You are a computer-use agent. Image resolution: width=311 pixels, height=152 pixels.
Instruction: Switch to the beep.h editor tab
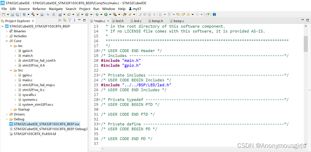click(x=156, y=21)
